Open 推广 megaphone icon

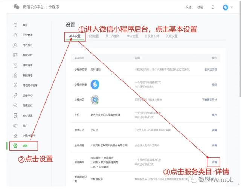pos(15,126)
